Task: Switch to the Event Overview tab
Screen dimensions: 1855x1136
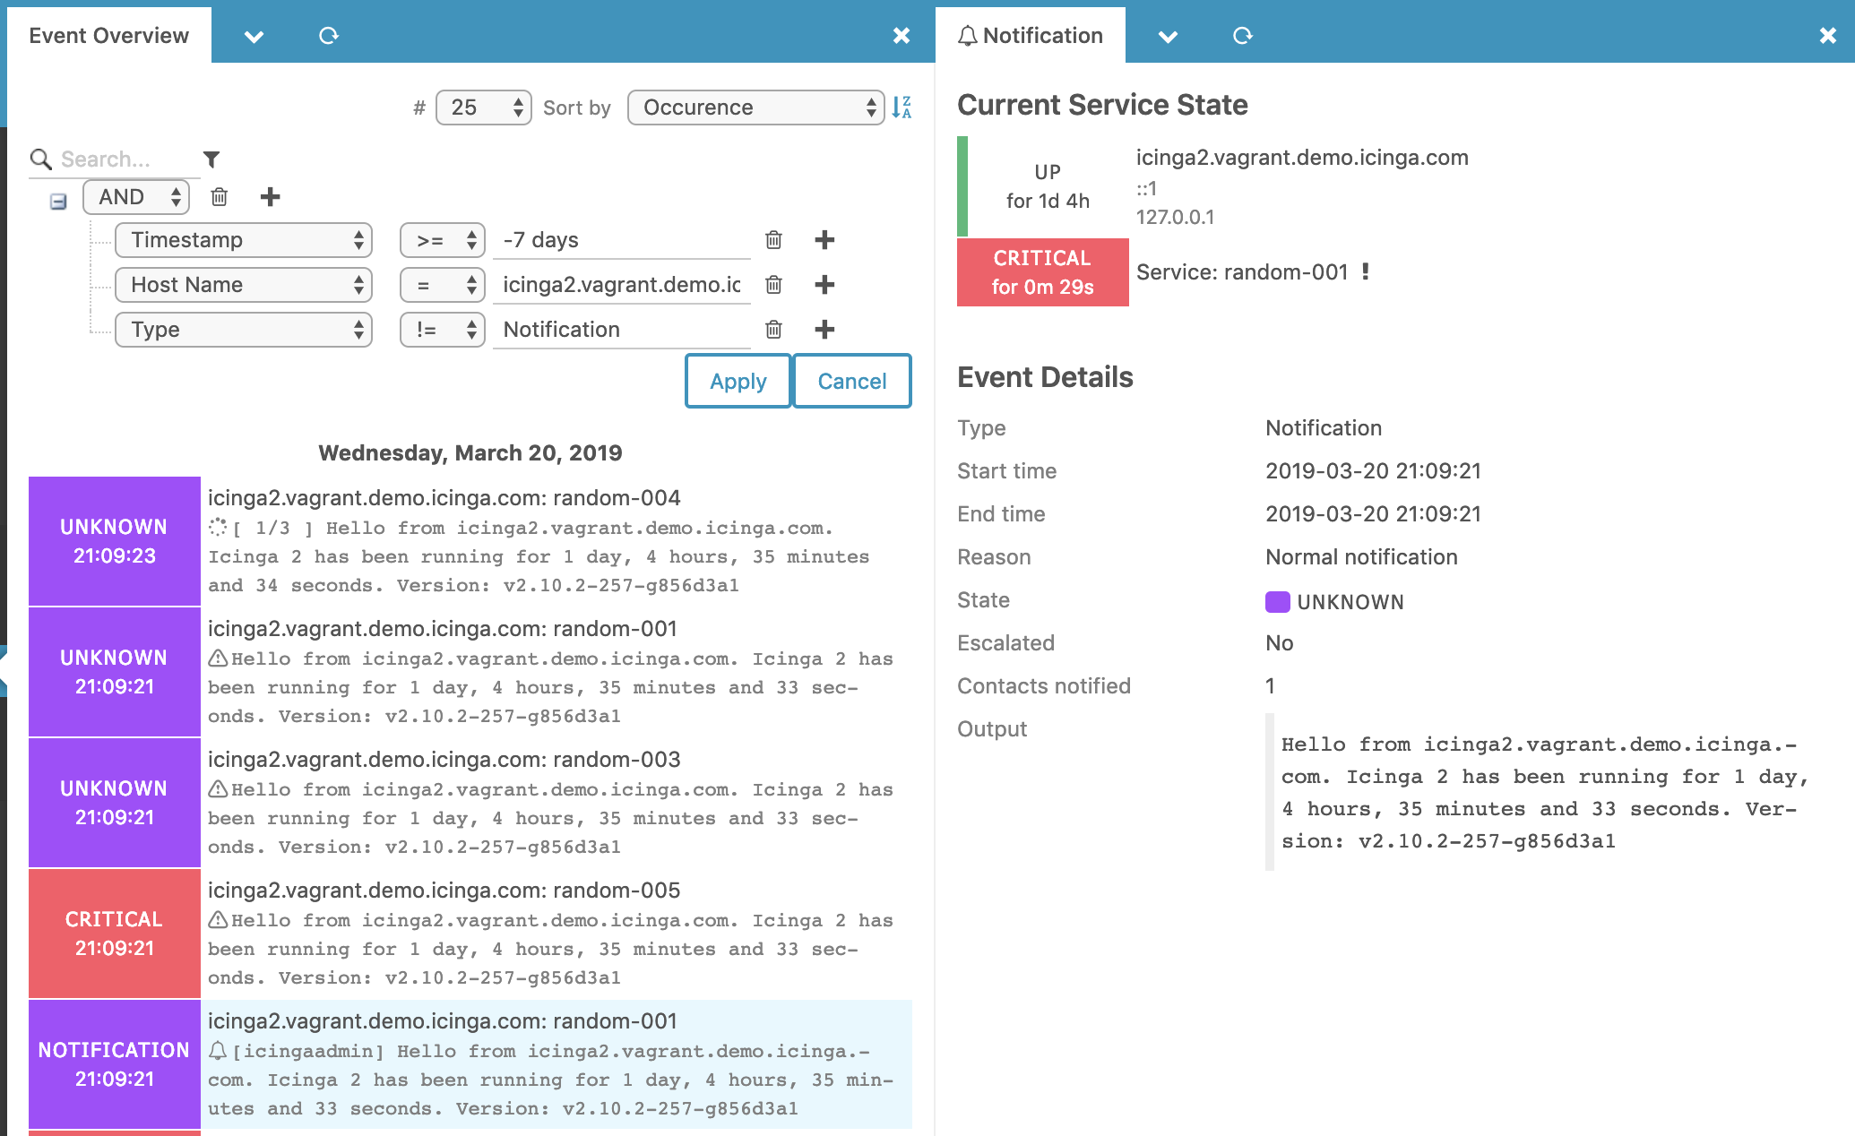Action: pyautogui.click(x=108, y=35)
